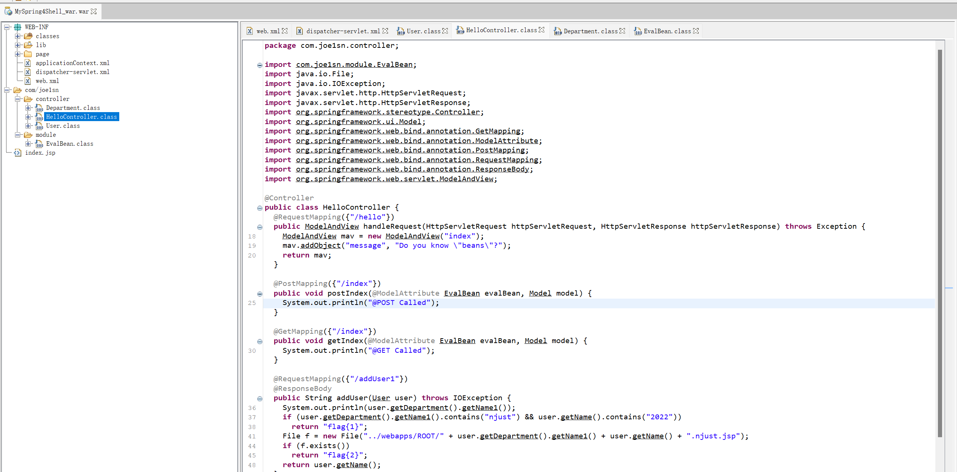Close the User.class editor tab
957x472 pixels.
(445, 31)
